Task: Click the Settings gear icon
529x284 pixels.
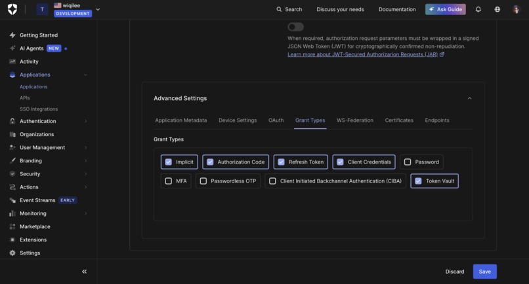Action: pyautogui.click(x=12, y=253)
